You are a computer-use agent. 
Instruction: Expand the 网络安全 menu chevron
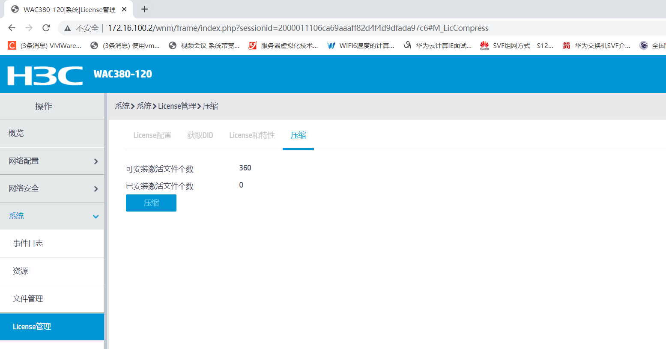tap(96, 189)
